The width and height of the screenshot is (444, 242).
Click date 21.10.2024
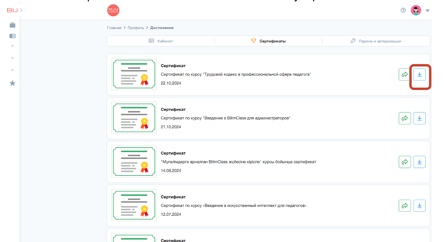pyautogui.click(x=171, y=127)
